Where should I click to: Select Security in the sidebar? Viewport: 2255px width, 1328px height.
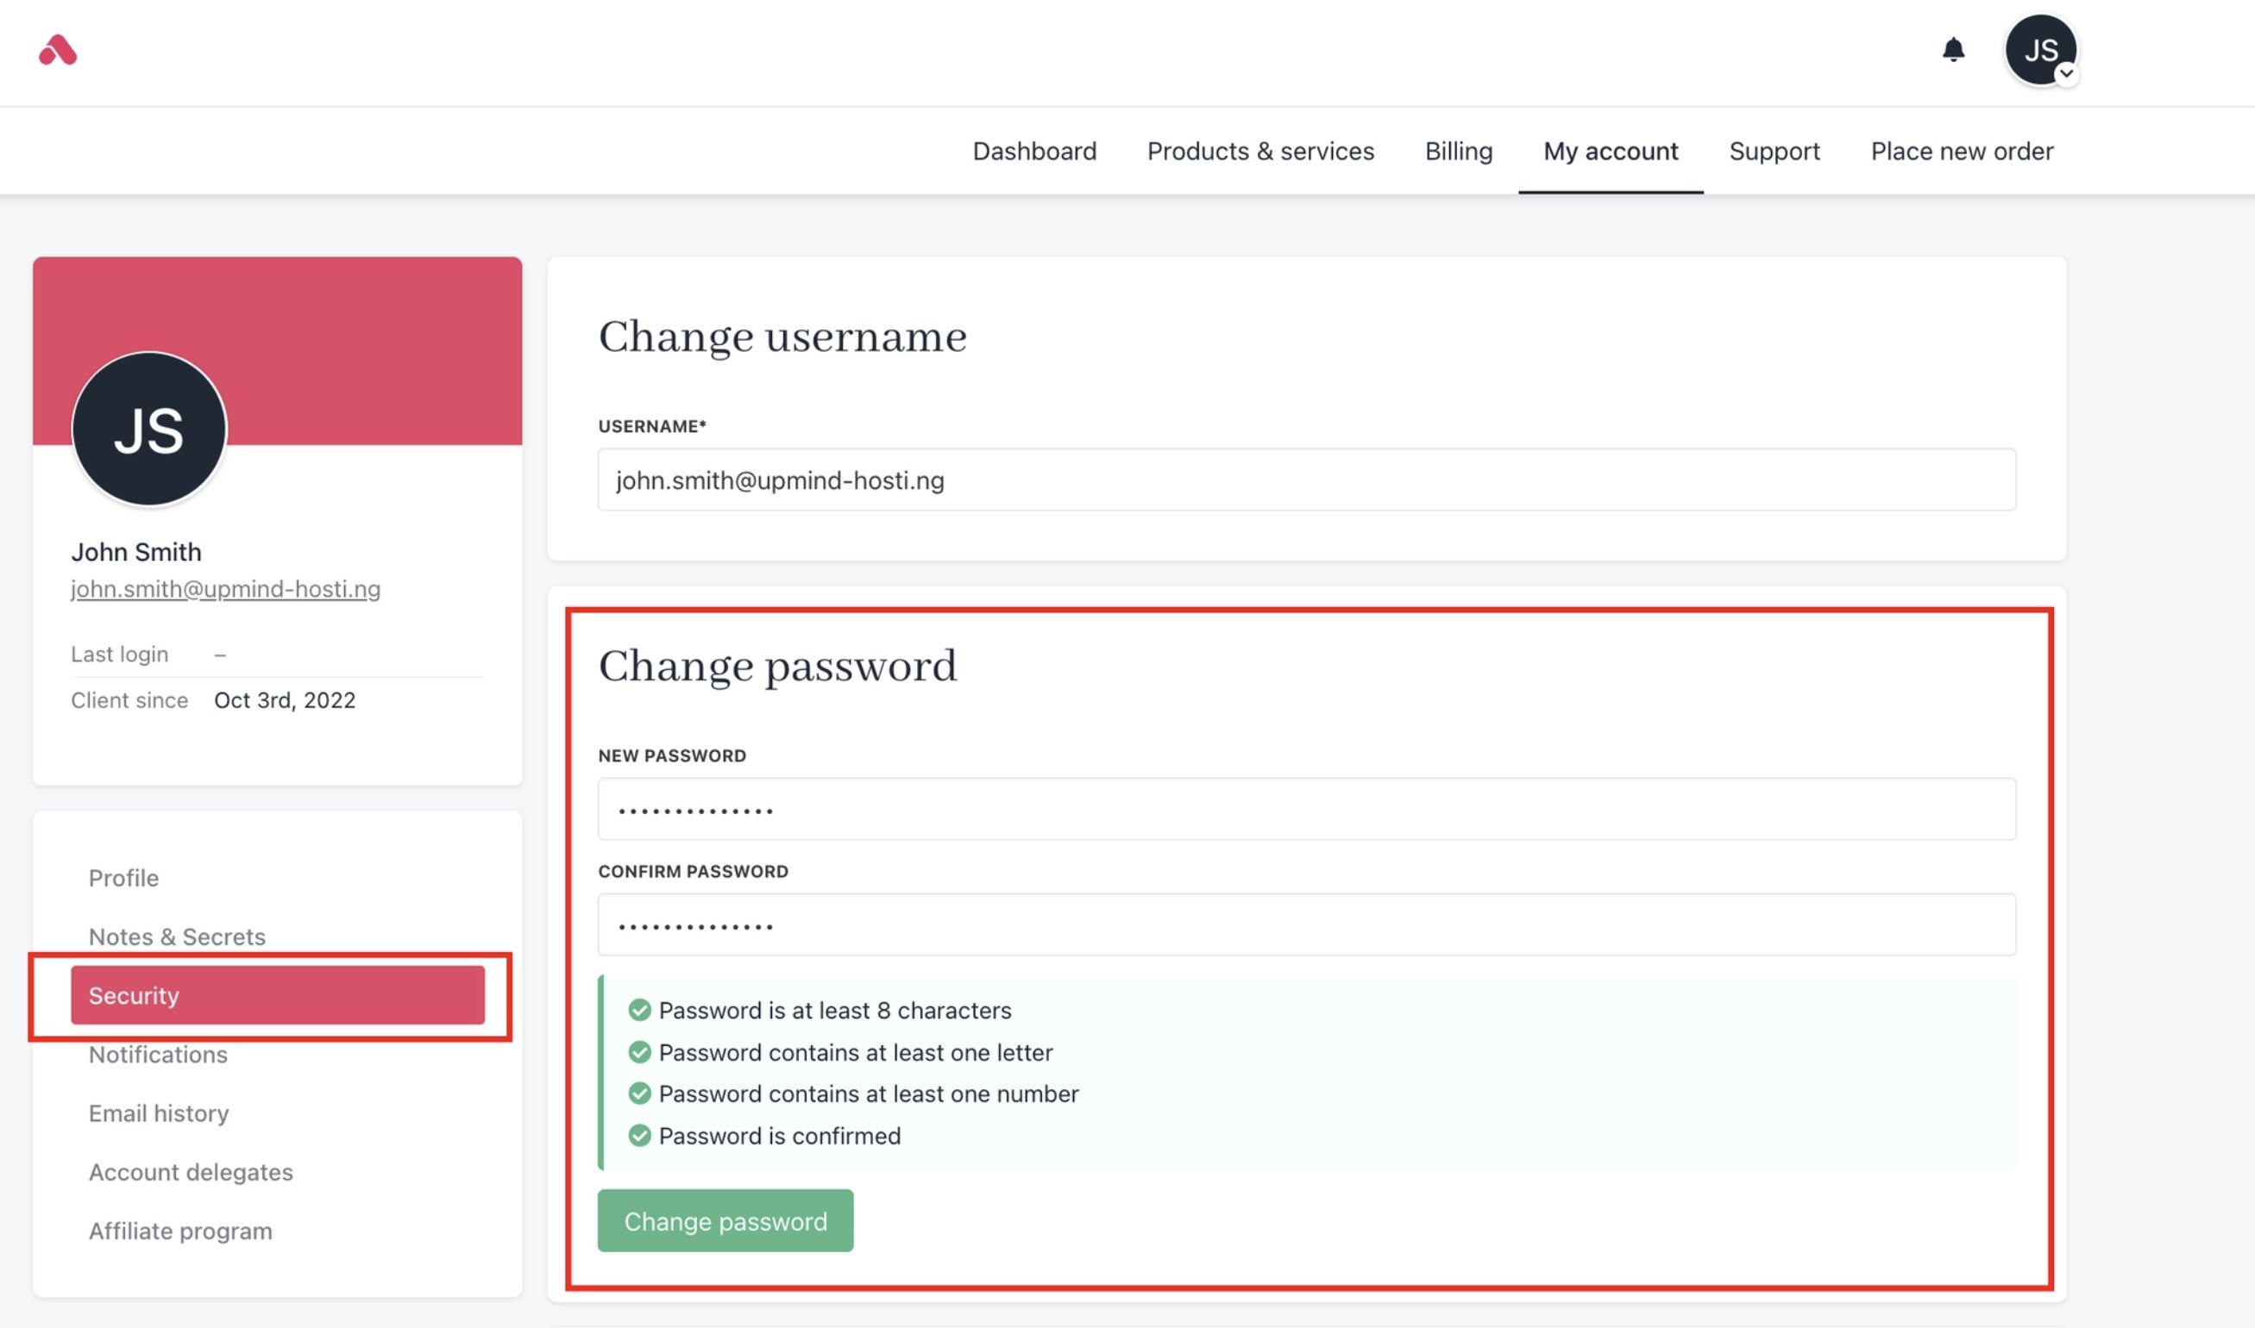pyautogui.click(x=278, y=995)
